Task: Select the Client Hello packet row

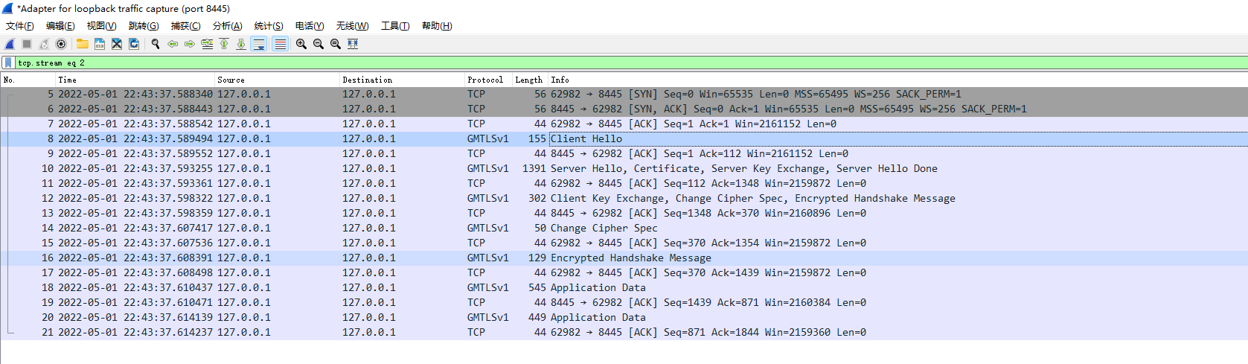Action: tap(624, 138)
